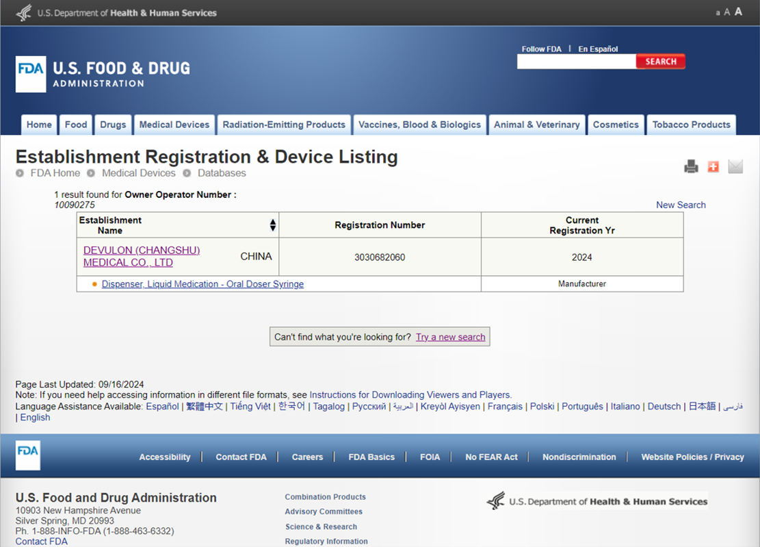
Task: Select Italiano language assistance
Action: coord(625,407)
